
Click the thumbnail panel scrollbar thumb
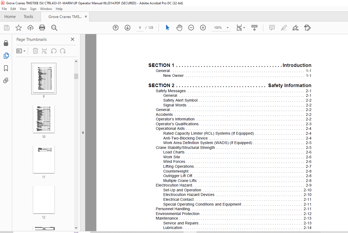click(76, 76)
